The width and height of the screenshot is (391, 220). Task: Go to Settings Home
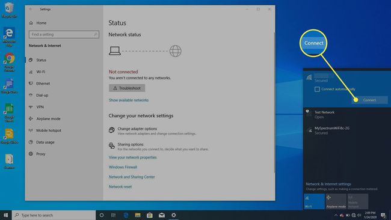(38, 23)
